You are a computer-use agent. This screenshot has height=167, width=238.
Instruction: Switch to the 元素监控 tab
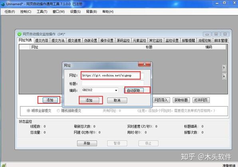pyautogui.click(x=139, y=40)
